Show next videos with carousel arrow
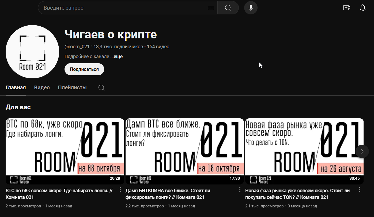 click(362, 151)
